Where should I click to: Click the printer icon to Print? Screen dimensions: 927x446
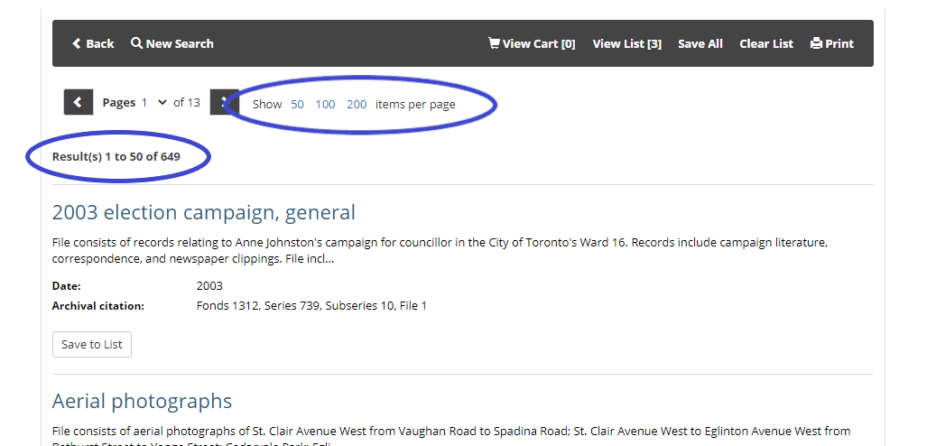click(816, 43)
